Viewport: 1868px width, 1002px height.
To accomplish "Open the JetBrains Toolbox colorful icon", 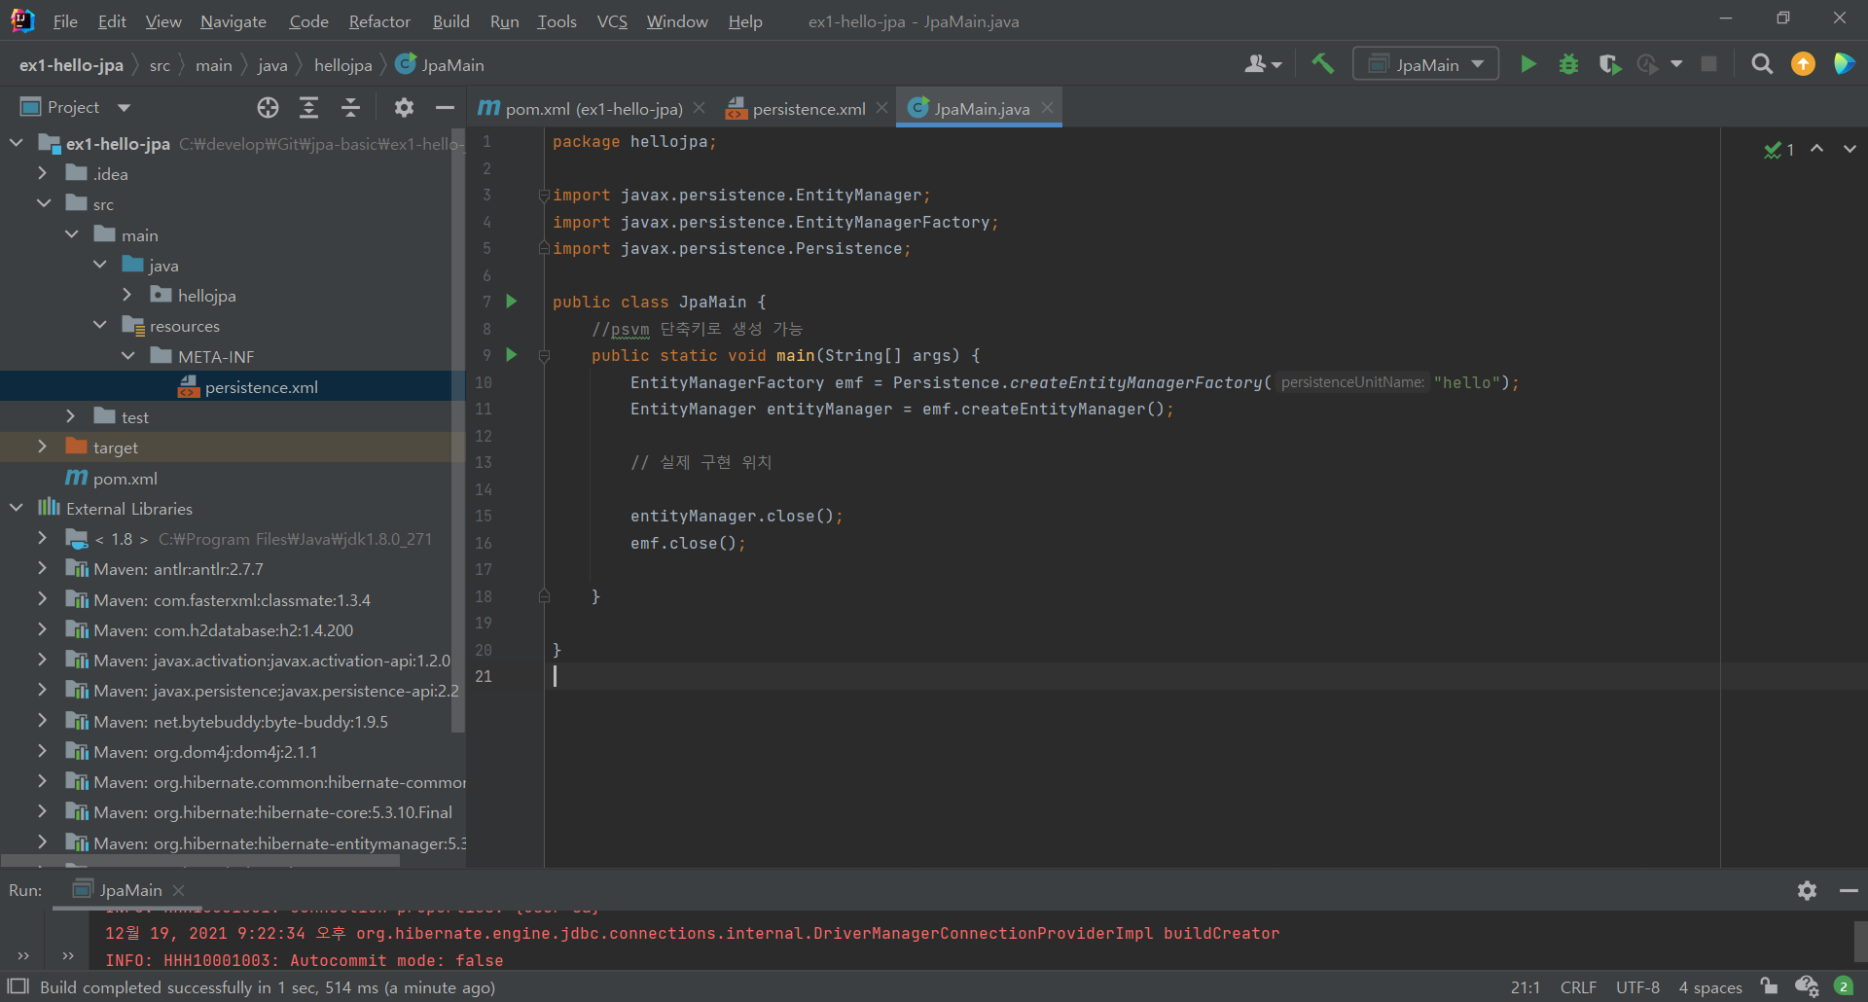I will (x=1844, y=64).
